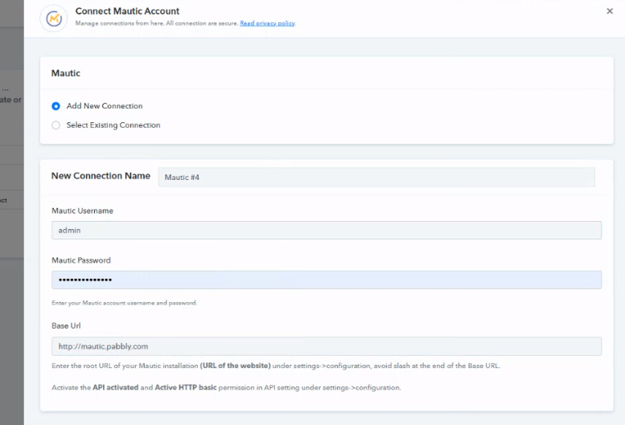Click the Mautic logo icon in the header
625x425 pixels.
pos(54,18)
